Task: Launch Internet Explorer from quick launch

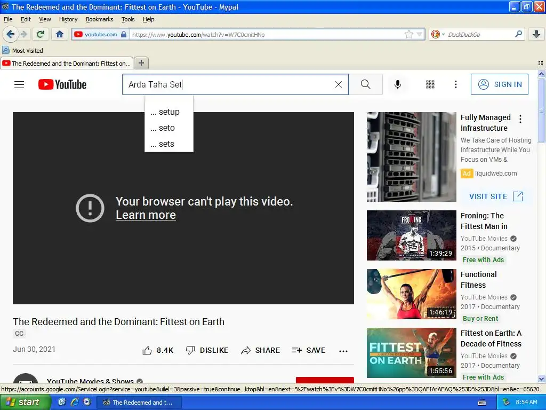Action: coord(75,402)
